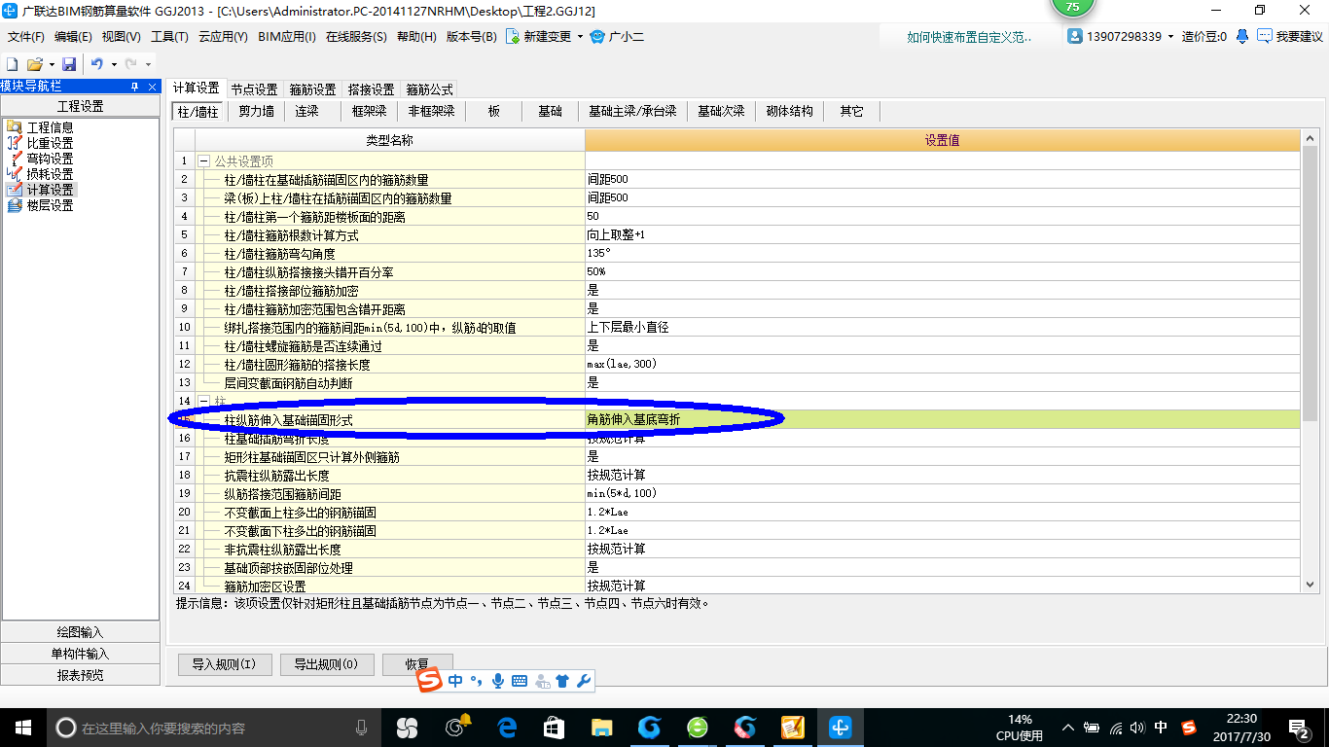Open 视图(V) menu
Viewport: 1329px width, 747px height.
(x=121, y=37)
